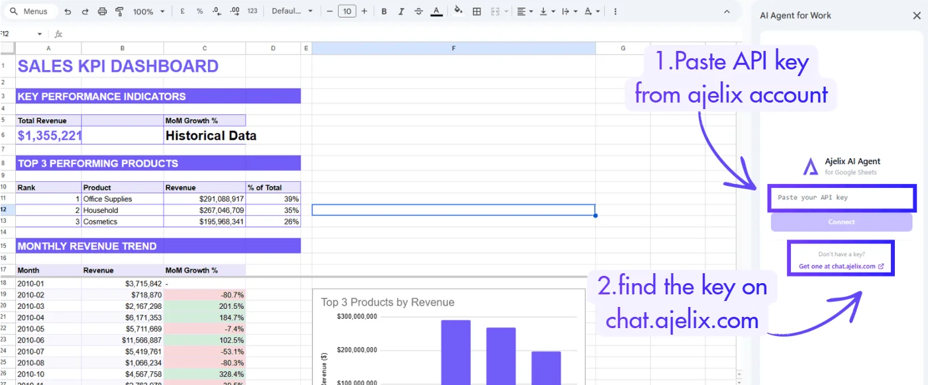Image resolution: width=928 pixels, height=385 pixels.
Task: Click the 2010-06 month cell
Action: [x=48, y=340]
